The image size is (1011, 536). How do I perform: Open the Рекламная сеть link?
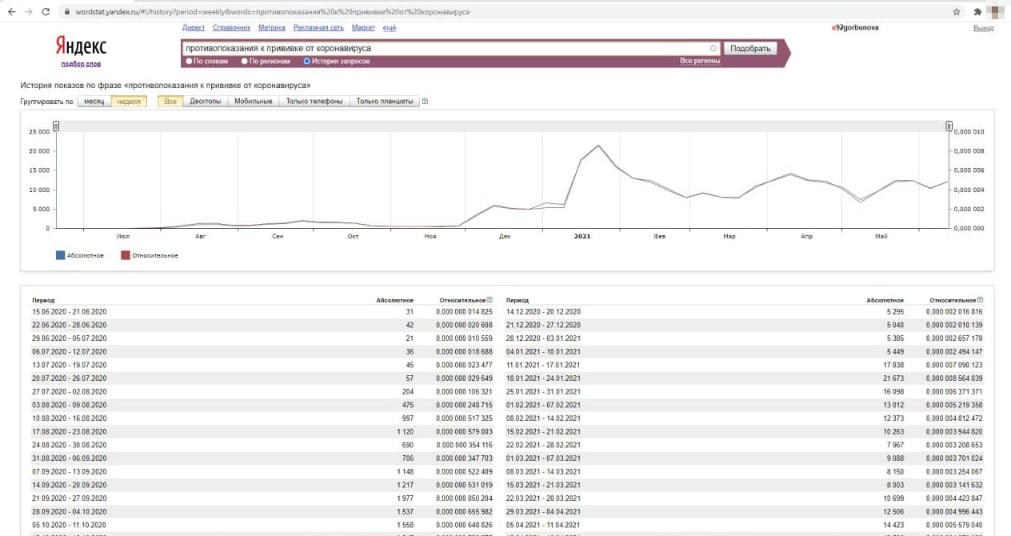318,28
